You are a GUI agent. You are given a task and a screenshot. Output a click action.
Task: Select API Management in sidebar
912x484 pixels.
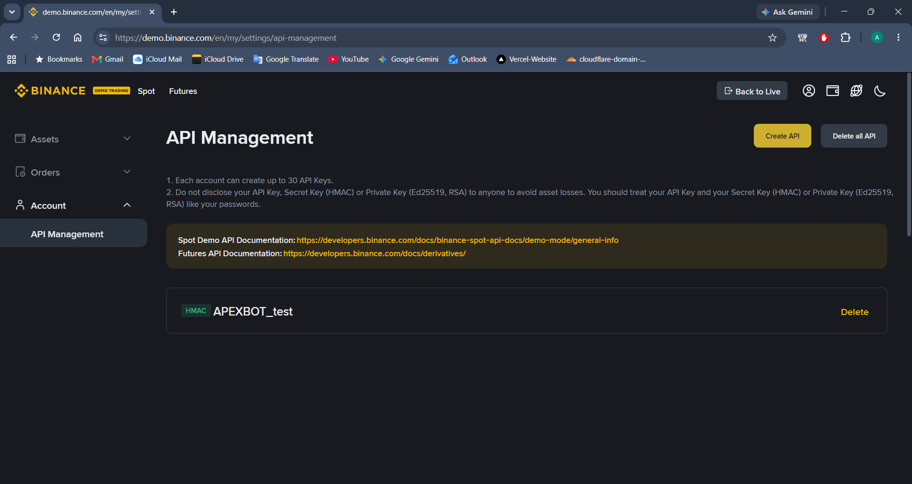74,233
